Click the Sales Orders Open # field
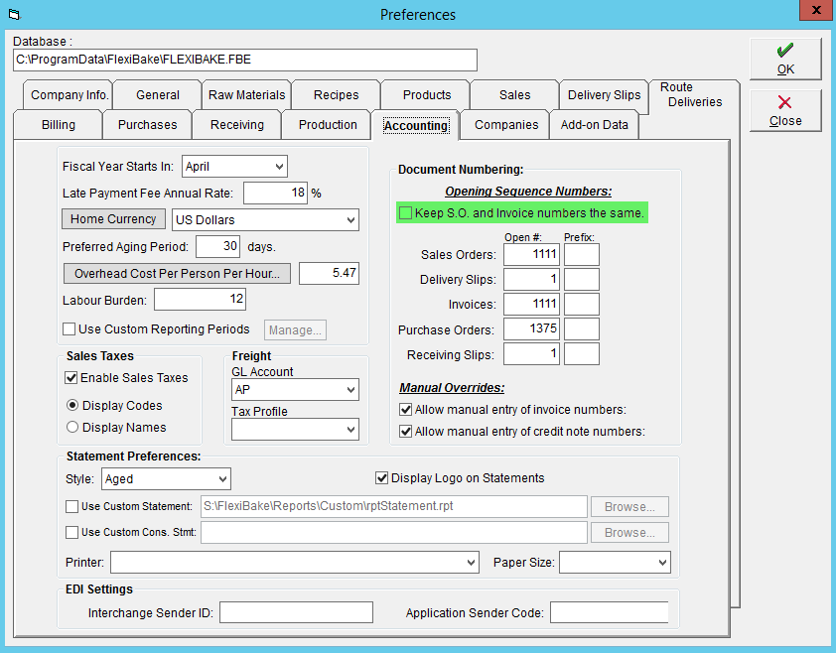The image size is (836, 653). point(531,254)
